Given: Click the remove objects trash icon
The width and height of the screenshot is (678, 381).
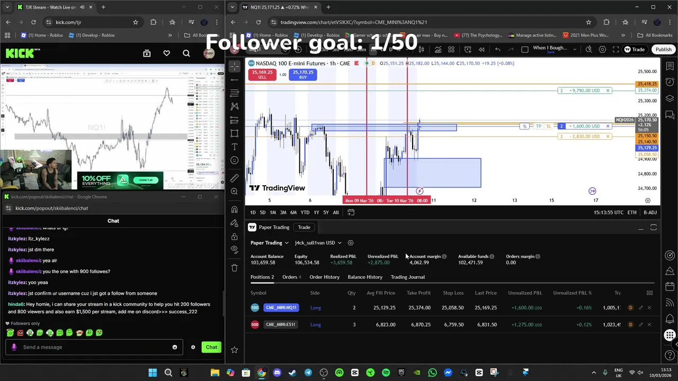Looking at the screenshot, I should point(235,267).
